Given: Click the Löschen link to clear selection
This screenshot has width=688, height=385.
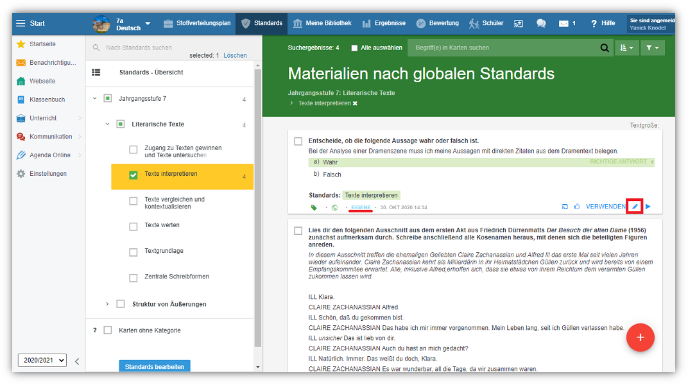Looking at the screenshot, I should (x=235, y=56).
